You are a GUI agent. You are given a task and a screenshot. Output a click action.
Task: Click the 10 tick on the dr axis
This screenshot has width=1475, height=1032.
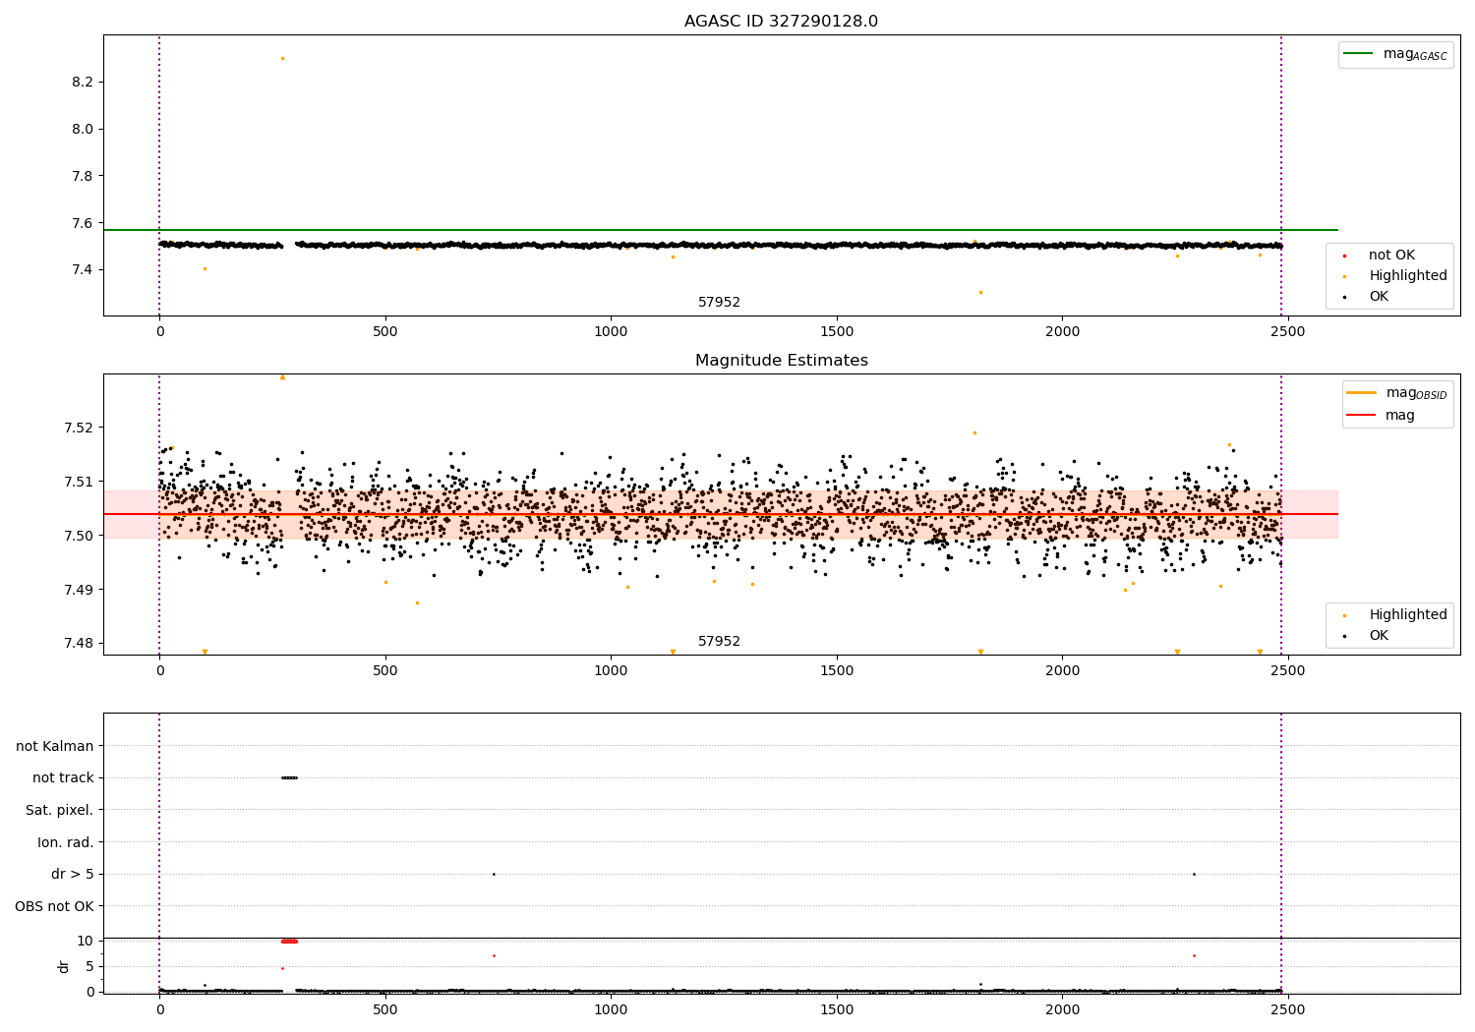(86, 942)
